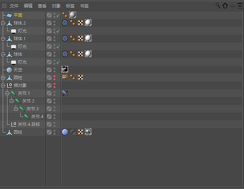This screenshot has height=189, width=244.
Task: Click the plus new-window icon
Action: pos(240,6)
